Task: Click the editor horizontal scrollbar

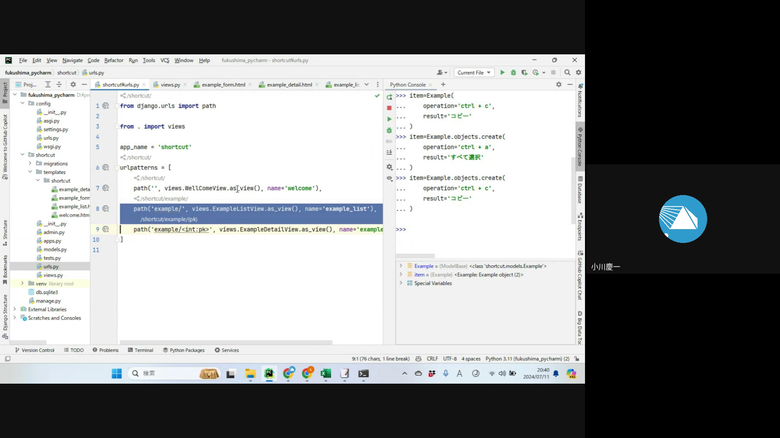Action: point(226,342)
